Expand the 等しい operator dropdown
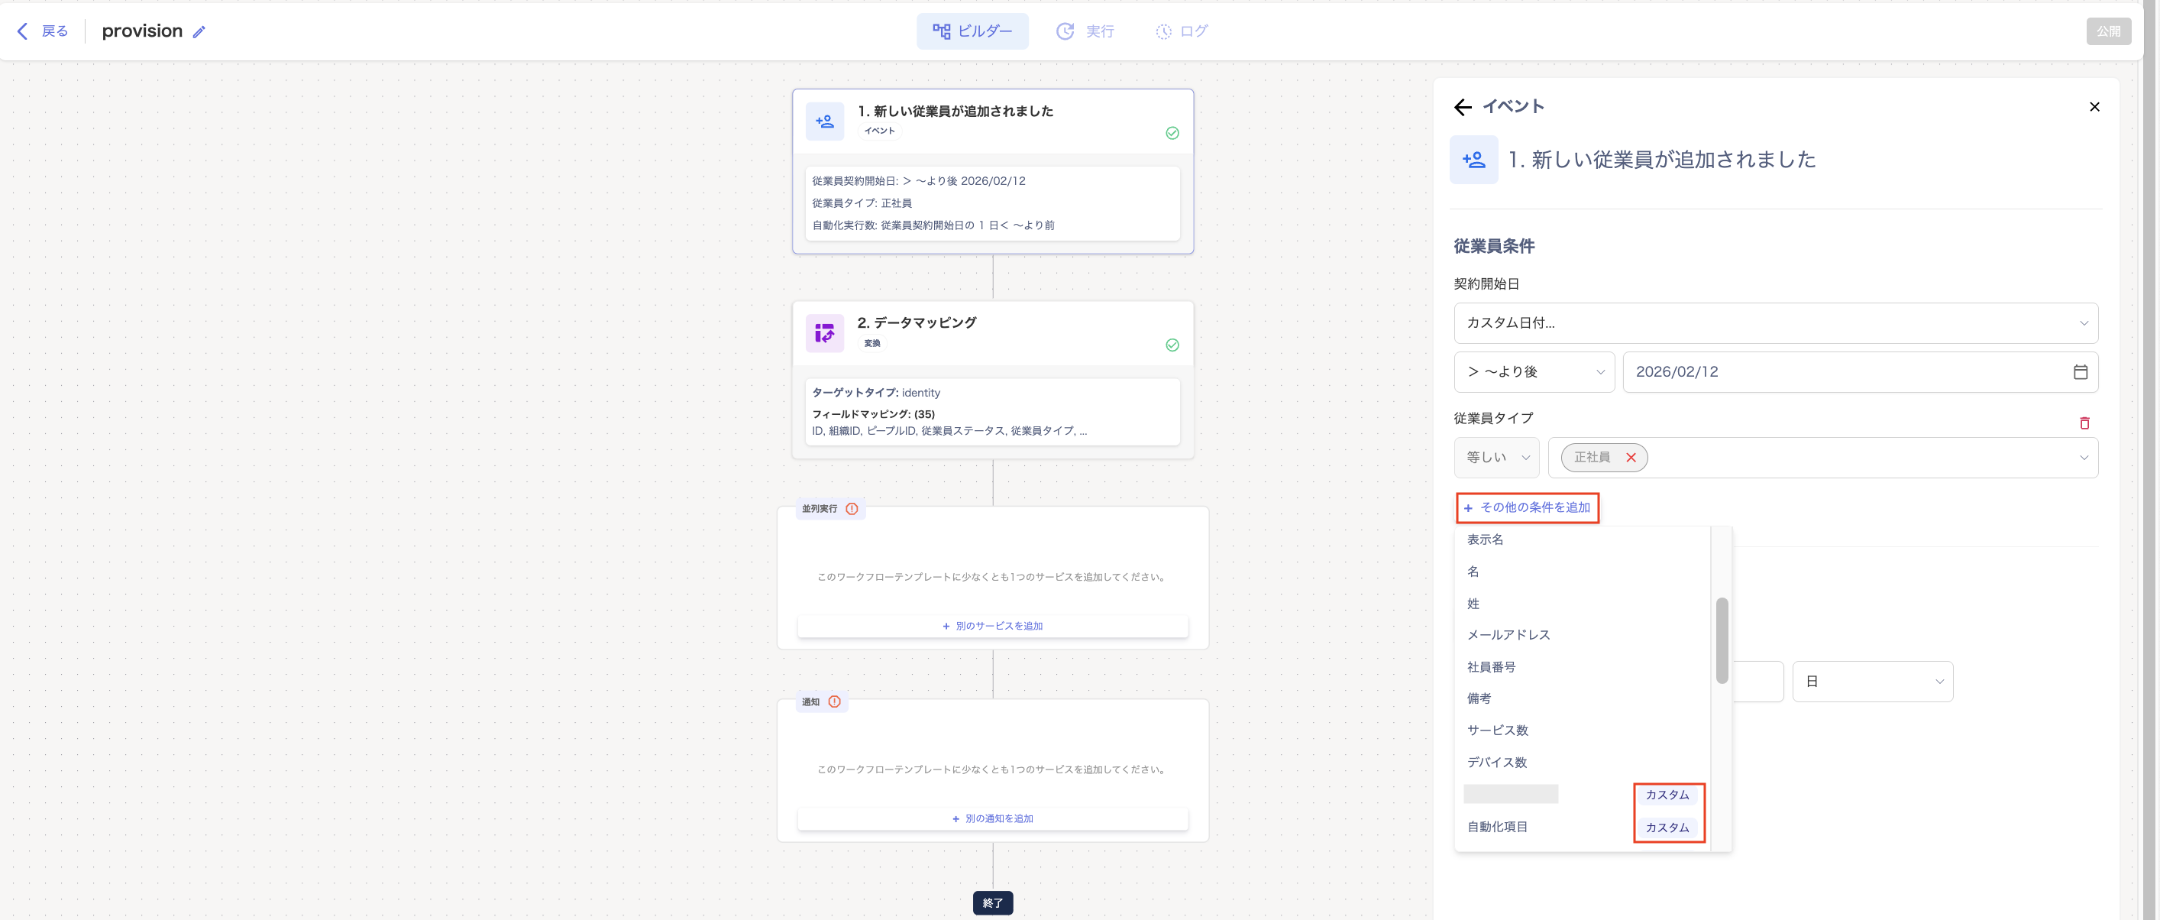The width and height of the screenshot is (2160, 920). [1497, 457]
